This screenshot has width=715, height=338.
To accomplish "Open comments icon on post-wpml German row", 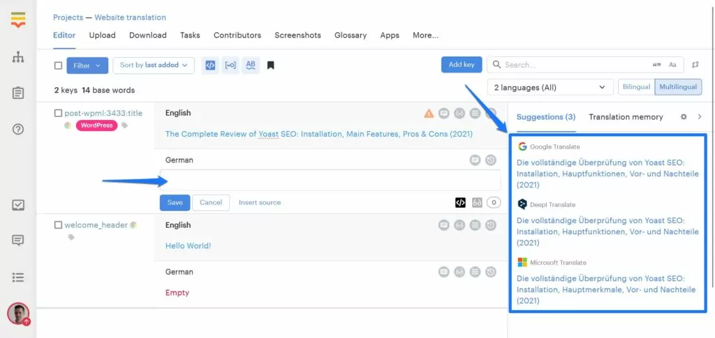I will coord(475,160).
